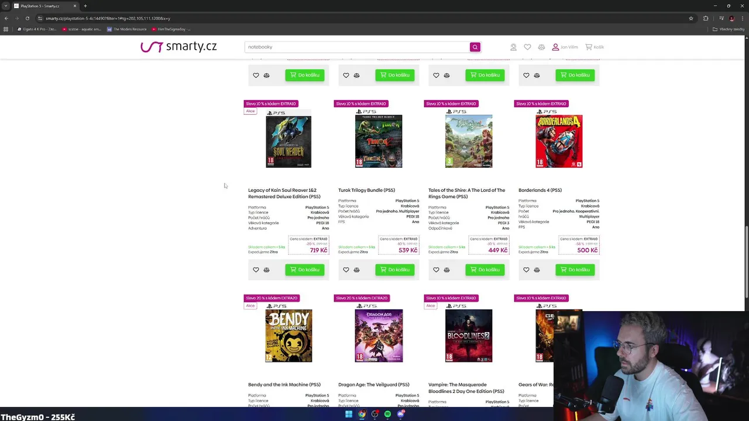749x421 pixels.
Task: Open Borderlands 4 cover image
Action: [x=559, y=139]
